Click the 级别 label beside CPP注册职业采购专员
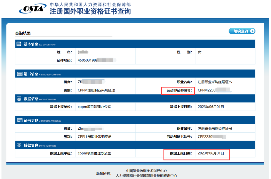This screenshot has height=179, width=271. 68,137
